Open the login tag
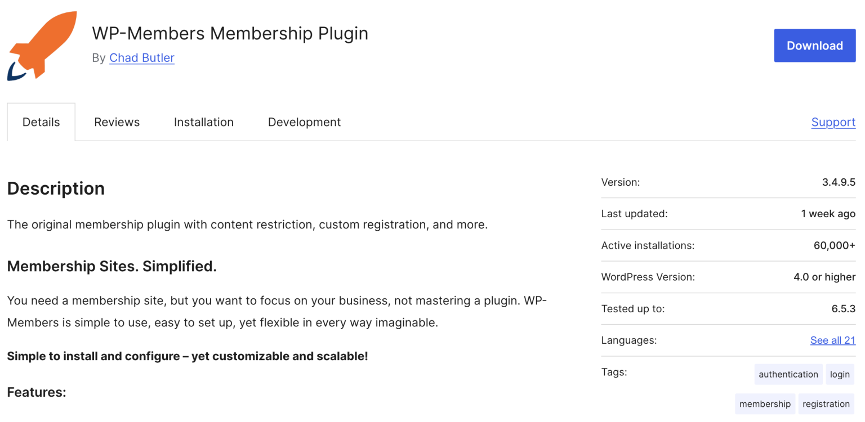 (840, 374)
